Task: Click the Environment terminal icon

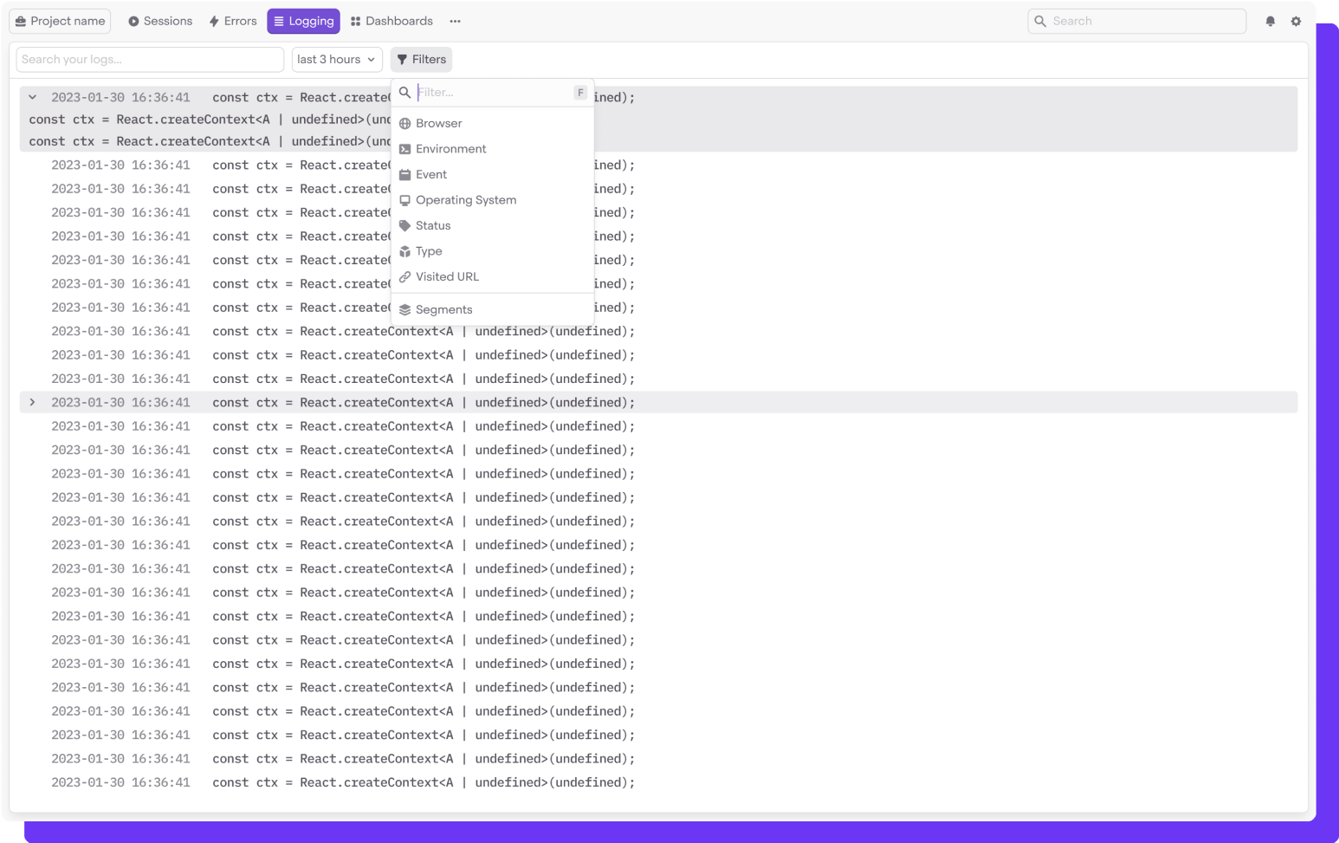Action: point(404,149)
